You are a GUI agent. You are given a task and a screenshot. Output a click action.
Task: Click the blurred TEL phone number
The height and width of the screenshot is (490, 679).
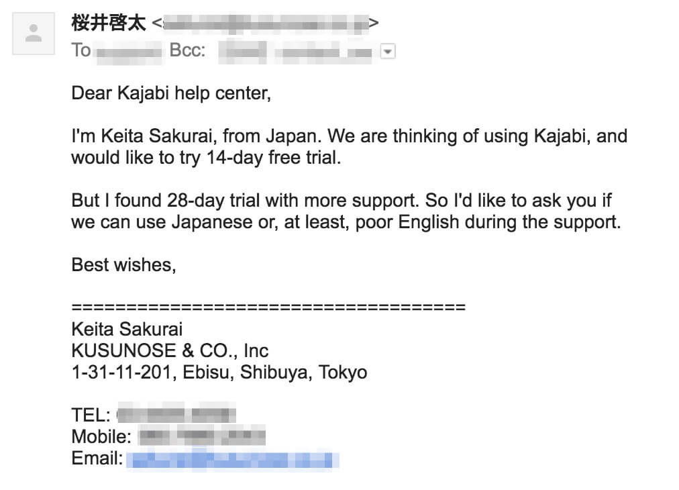[x=176, y=415]
